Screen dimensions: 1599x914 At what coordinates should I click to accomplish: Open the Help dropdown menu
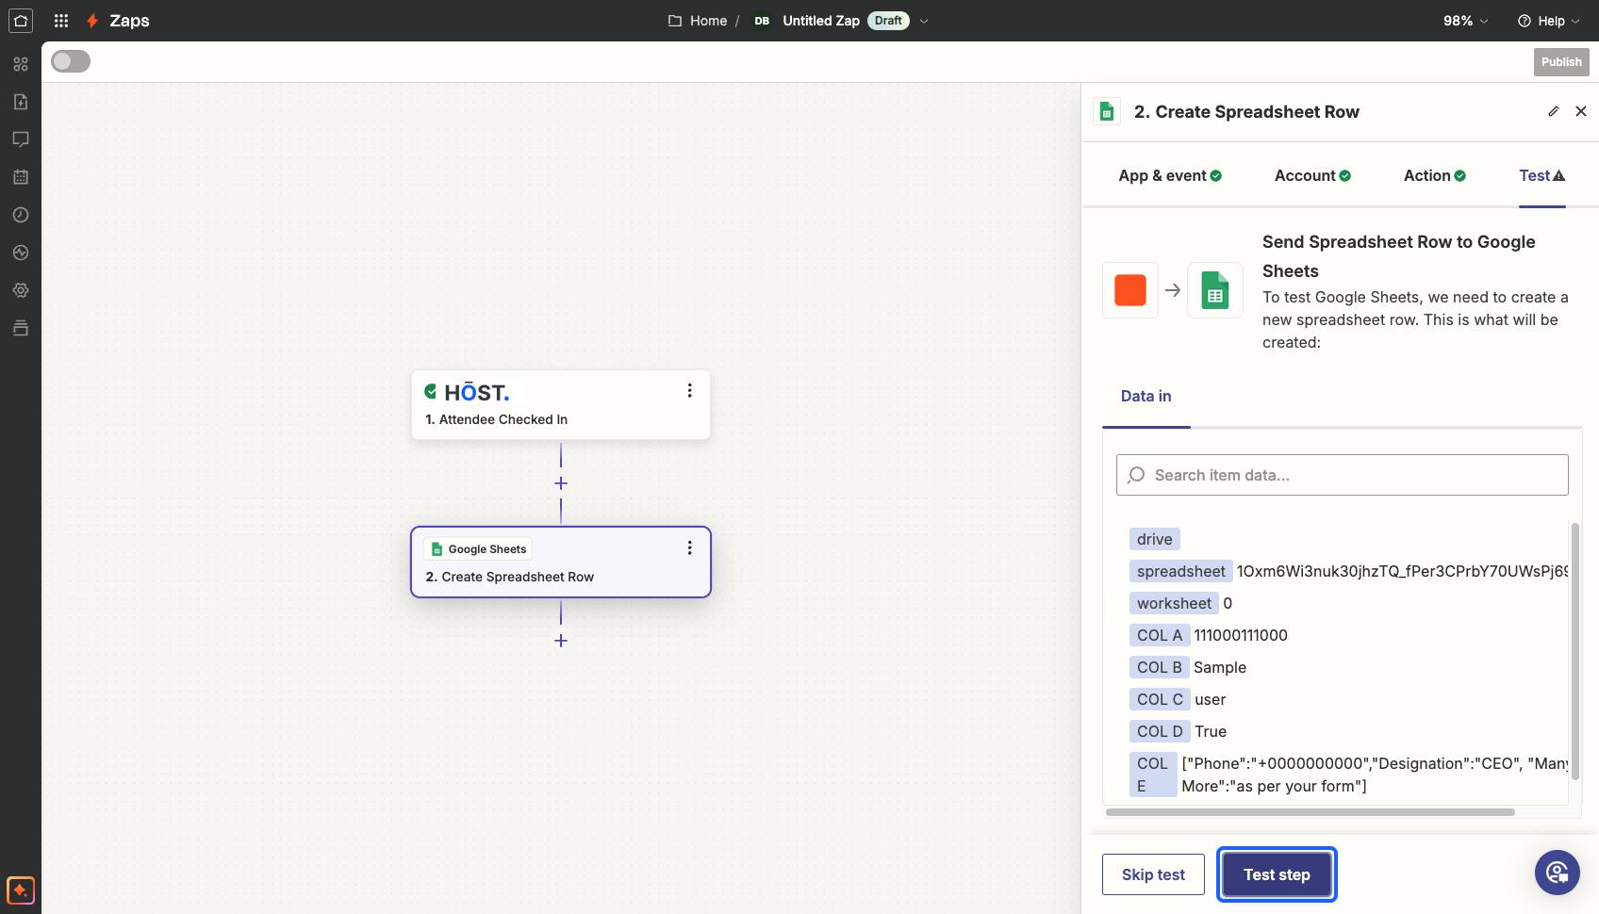[x=1549, y=21]
